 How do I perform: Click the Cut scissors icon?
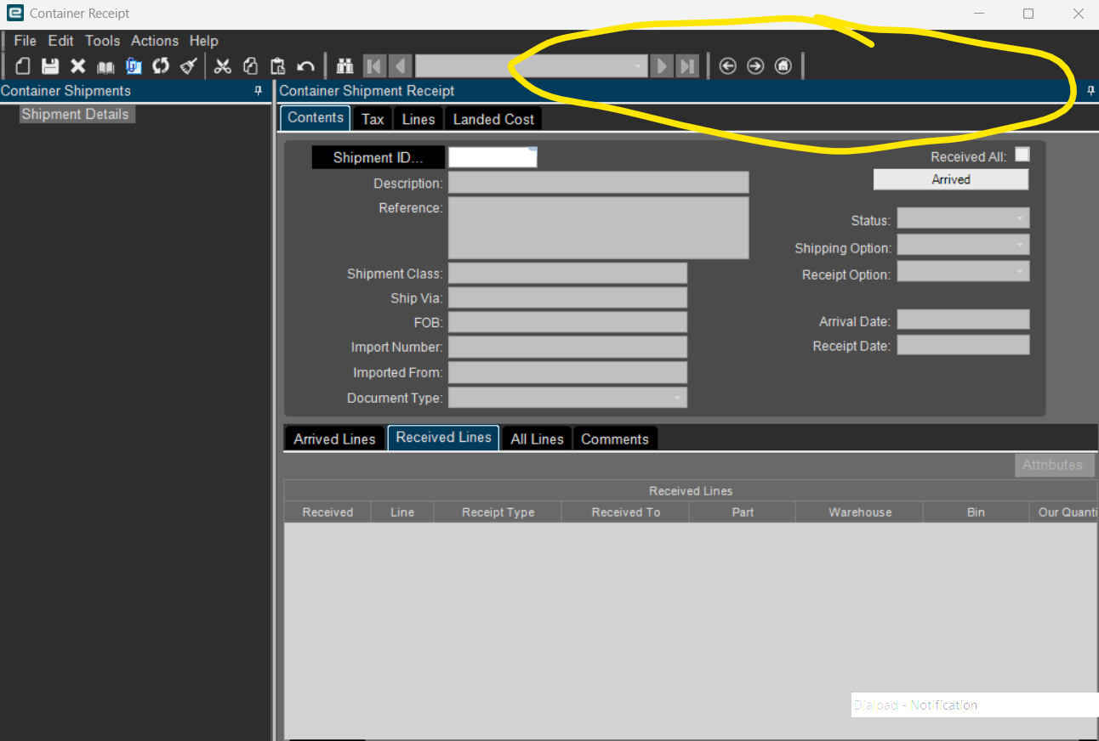pos(223,66)
